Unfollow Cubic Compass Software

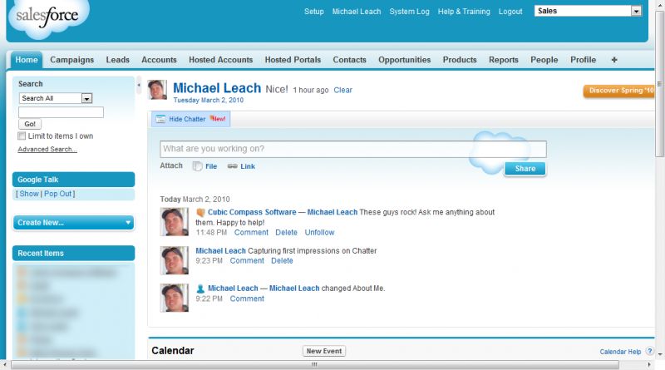tap(319, 233)
